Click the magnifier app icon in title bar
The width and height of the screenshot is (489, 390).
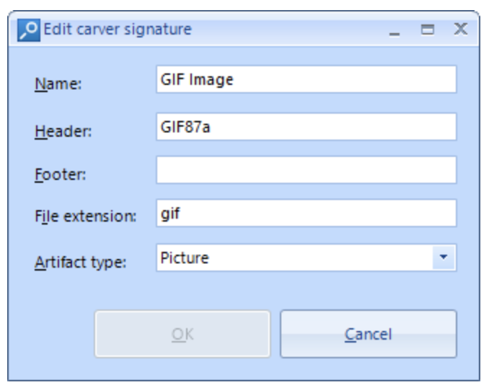29,30
